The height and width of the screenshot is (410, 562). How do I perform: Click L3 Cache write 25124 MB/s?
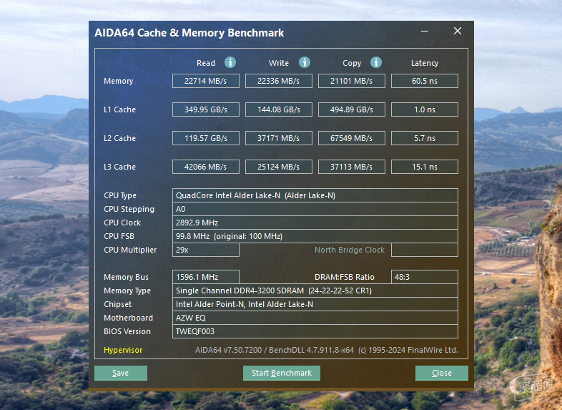click(x=278, y=167)
